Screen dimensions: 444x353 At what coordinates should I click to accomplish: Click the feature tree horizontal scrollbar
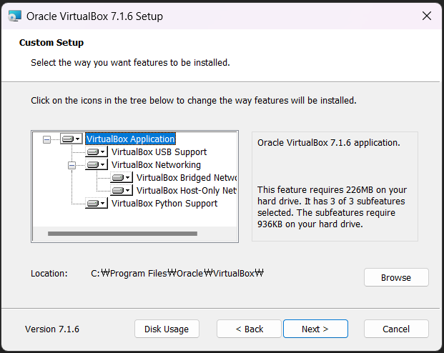pos(122,234)
